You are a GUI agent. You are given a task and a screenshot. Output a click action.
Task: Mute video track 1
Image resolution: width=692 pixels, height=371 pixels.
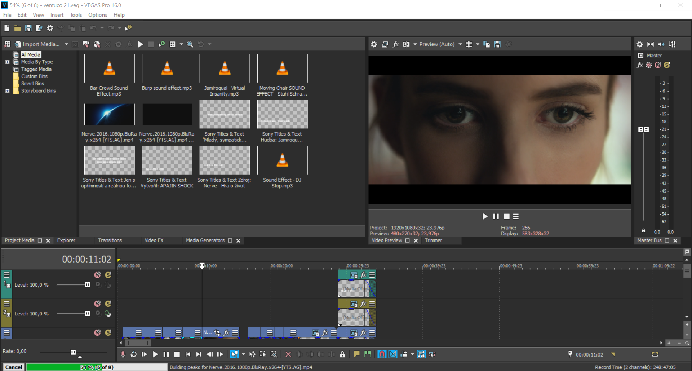pyautogui.click(x=97, y=275)
